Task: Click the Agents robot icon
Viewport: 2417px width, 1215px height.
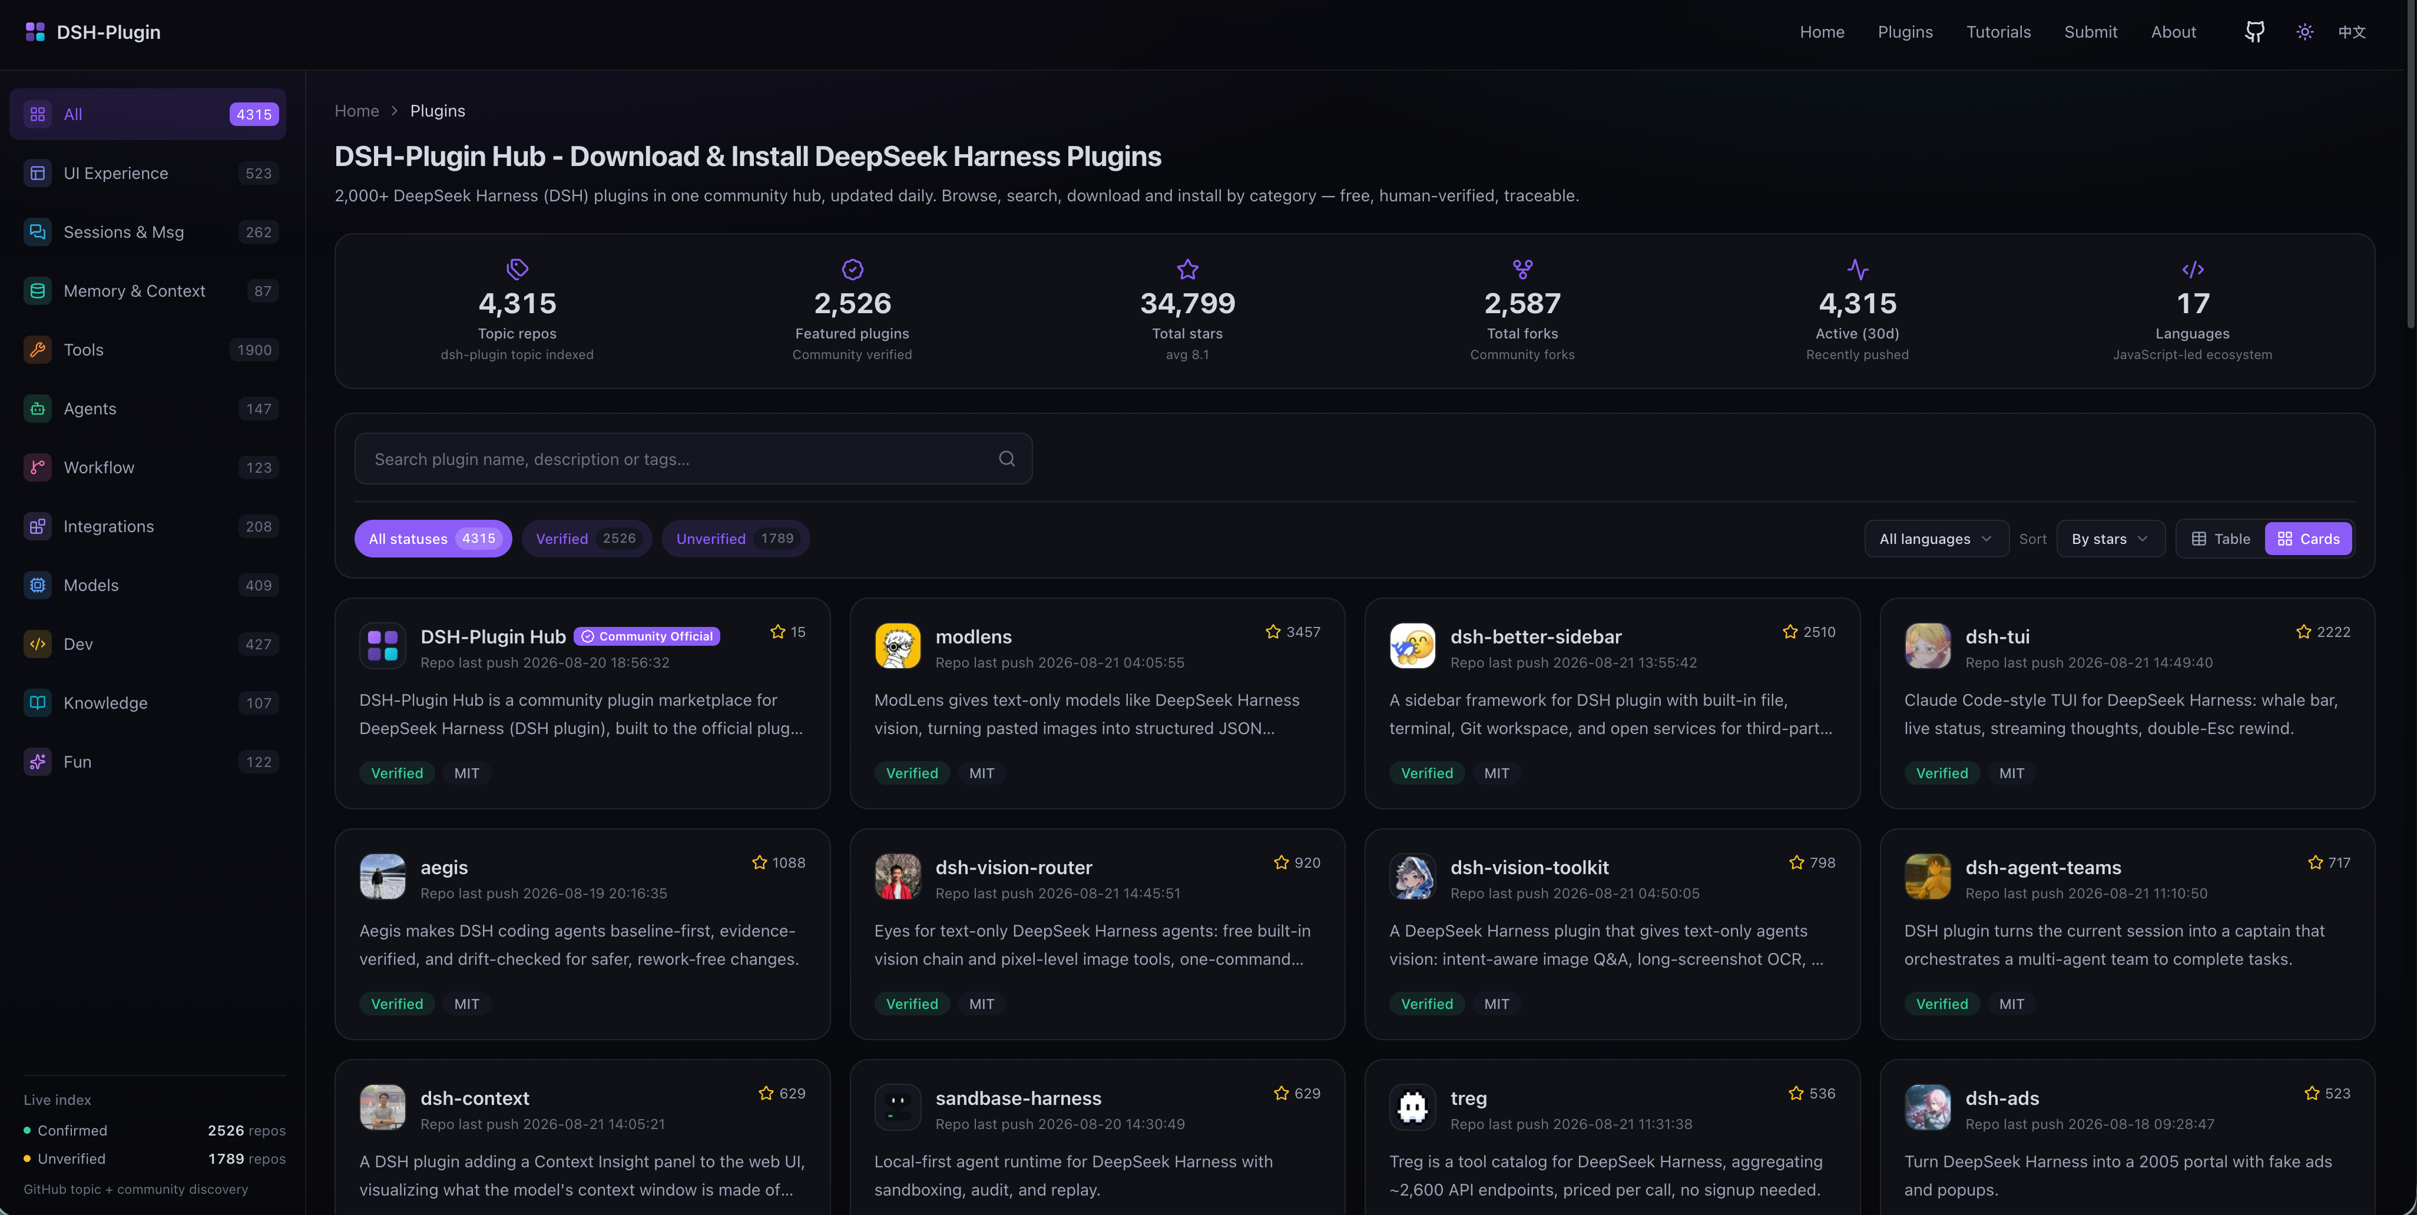Action: click(x=38, y=409)
